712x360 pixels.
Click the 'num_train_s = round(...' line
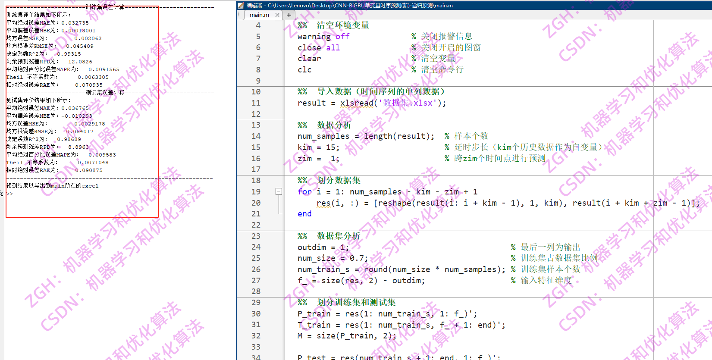coord(401,269)
